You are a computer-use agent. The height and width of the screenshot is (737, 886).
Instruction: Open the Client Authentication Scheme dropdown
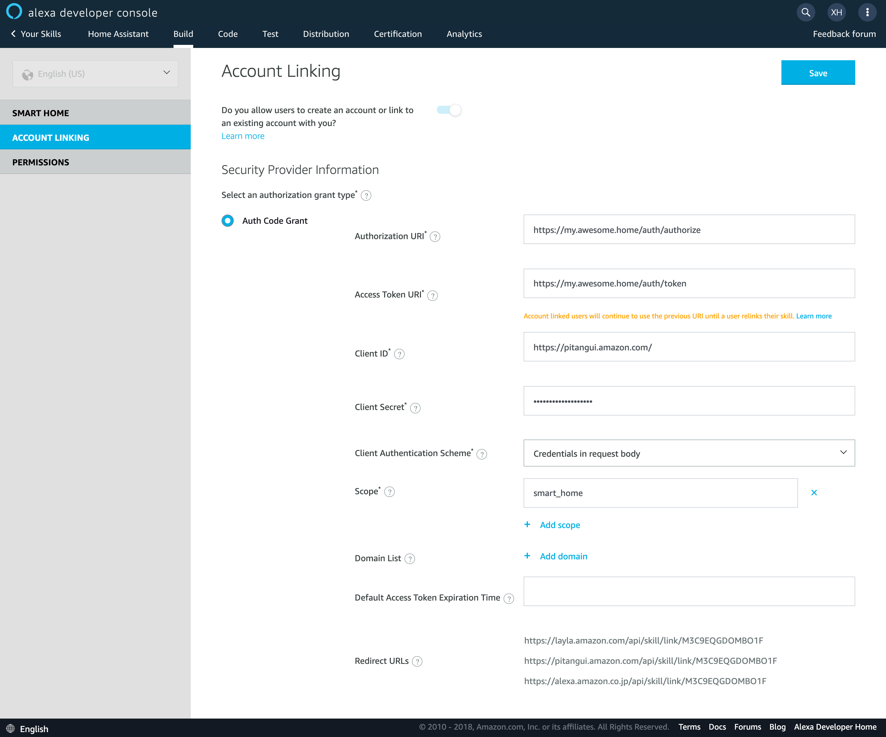point(688,453)
